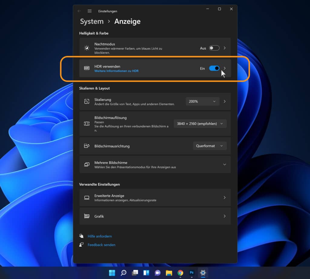This screenshot has width=310, height=279.
Task: Click the 'Feedback senden' link
Action: pyautogui.click(x=101, y=245)
